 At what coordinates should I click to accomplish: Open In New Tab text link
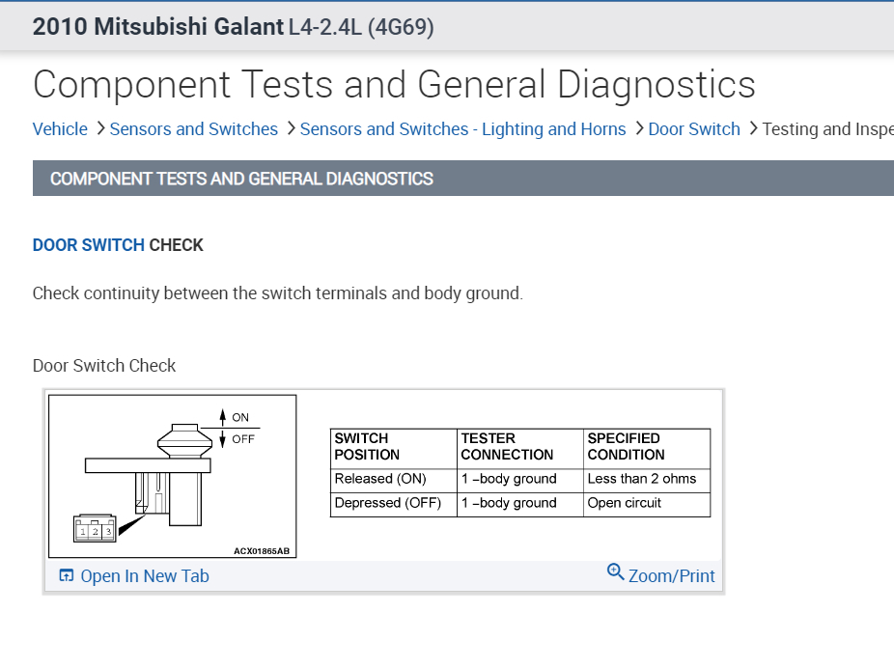pyautogui.click(x=145, y=576)
